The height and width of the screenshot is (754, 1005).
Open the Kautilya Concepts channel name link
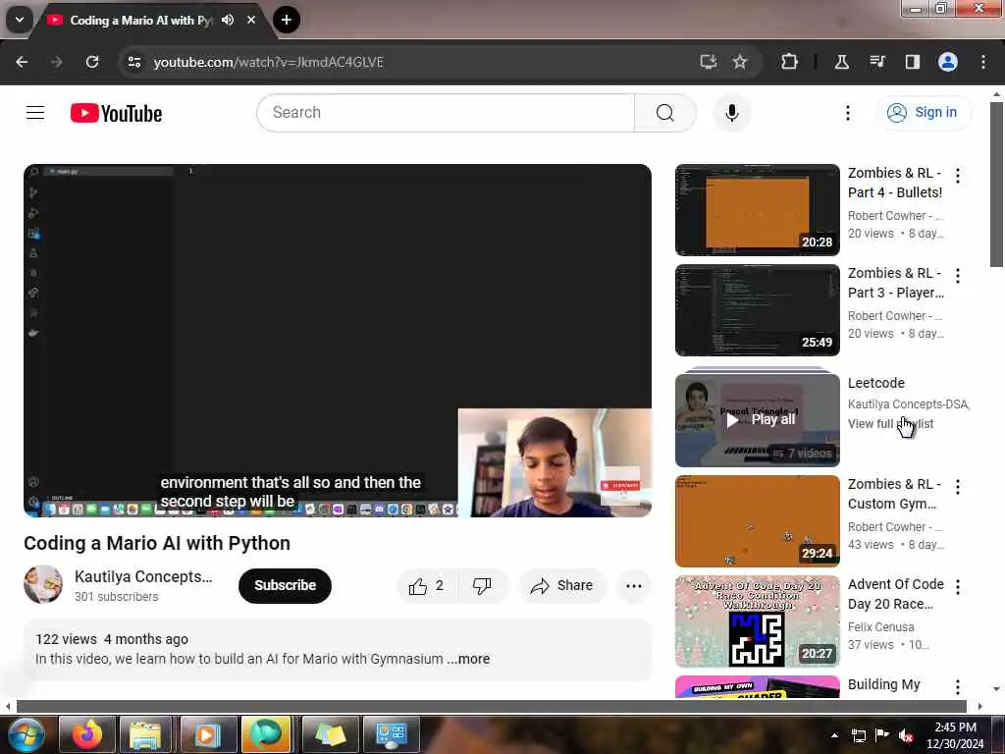point(143,576)
